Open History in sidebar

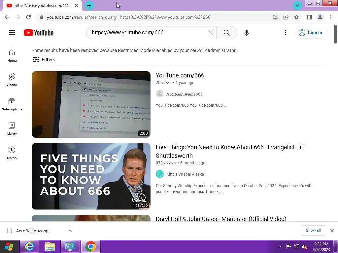[x=12, y=153]
